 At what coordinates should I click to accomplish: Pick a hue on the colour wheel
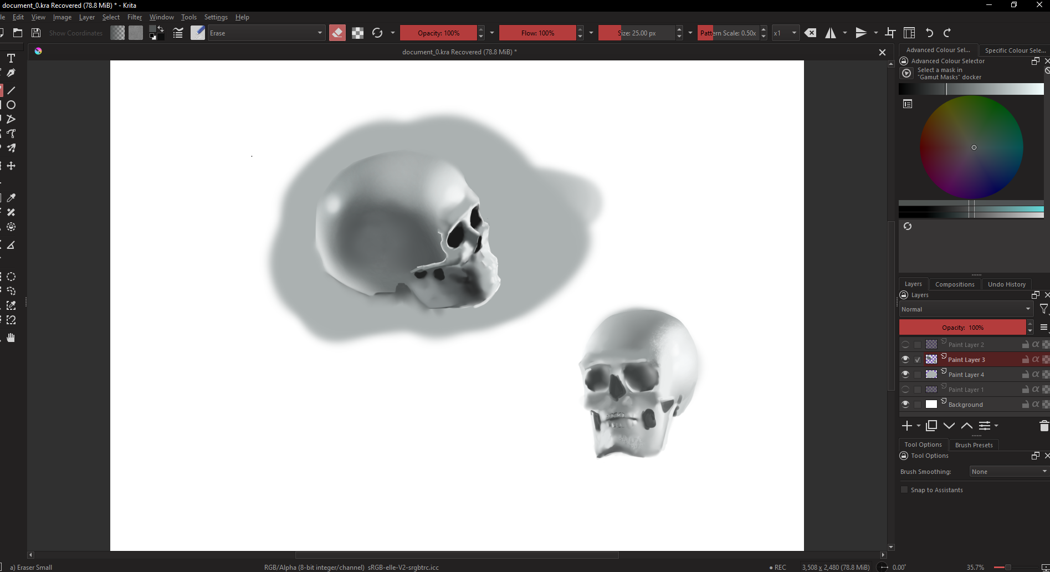pyautogui.click(x=971, y=147)
